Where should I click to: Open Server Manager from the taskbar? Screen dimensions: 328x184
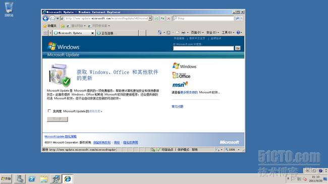(x=20, y=179)
